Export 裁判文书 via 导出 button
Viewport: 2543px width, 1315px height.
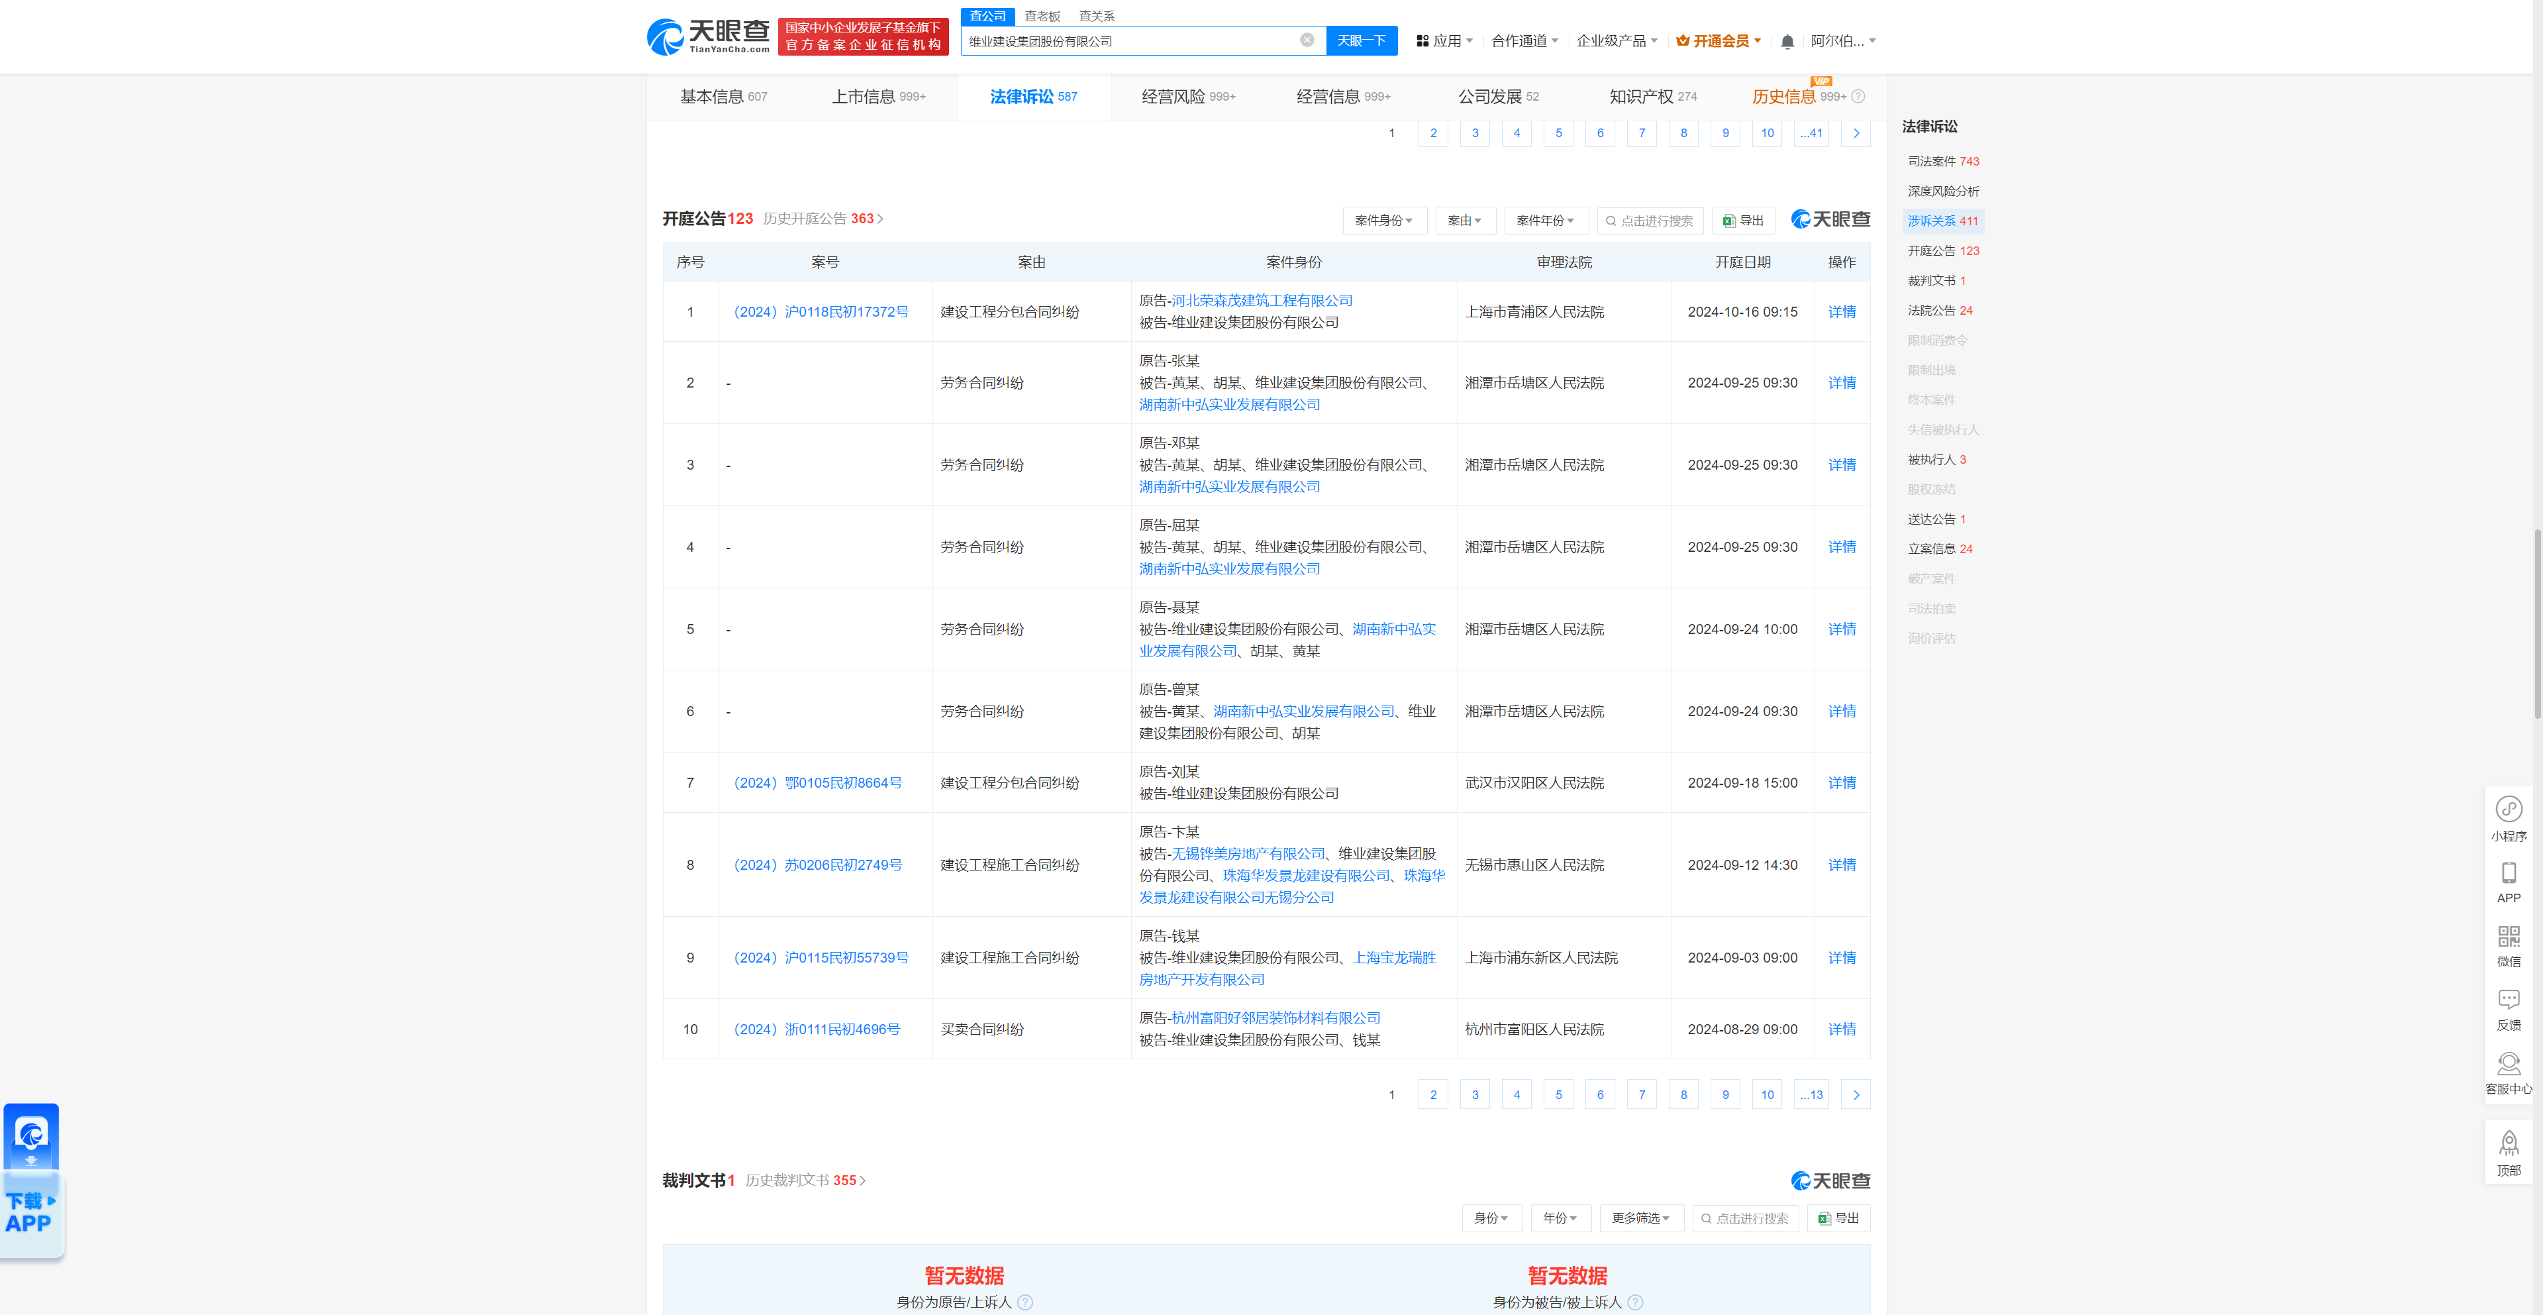click(x=1838, y=1218)
